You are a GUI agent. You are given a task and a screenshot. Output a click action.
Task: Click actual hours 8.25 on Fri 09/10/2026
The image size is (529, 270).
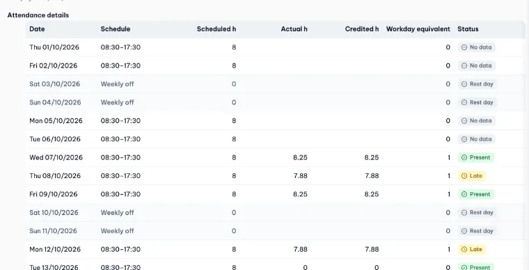(x=300, y=194)
